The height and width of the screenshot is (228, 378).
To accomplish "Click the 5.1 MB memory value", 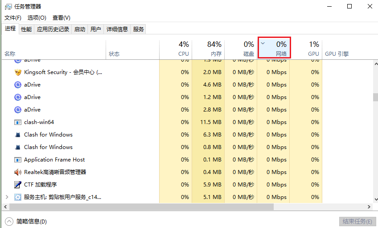I will click(x=212, y=197).
